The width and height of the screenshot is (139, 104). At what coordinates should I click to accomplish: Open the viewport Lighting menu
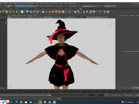20,16
